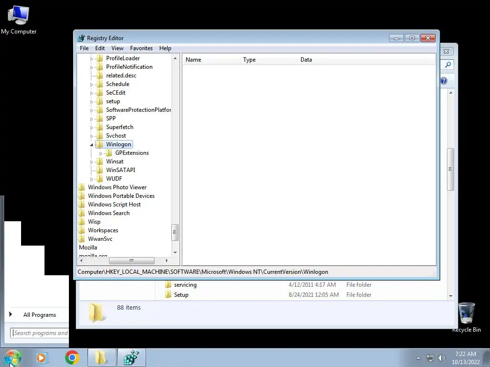The width and height of the screenshot is (490, 367).
Task: Open the Help menu
Action: click(165, 48)
